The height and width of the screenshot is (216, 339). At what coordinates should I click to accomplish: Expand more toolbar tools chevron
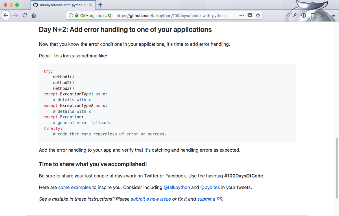[322, 15]
